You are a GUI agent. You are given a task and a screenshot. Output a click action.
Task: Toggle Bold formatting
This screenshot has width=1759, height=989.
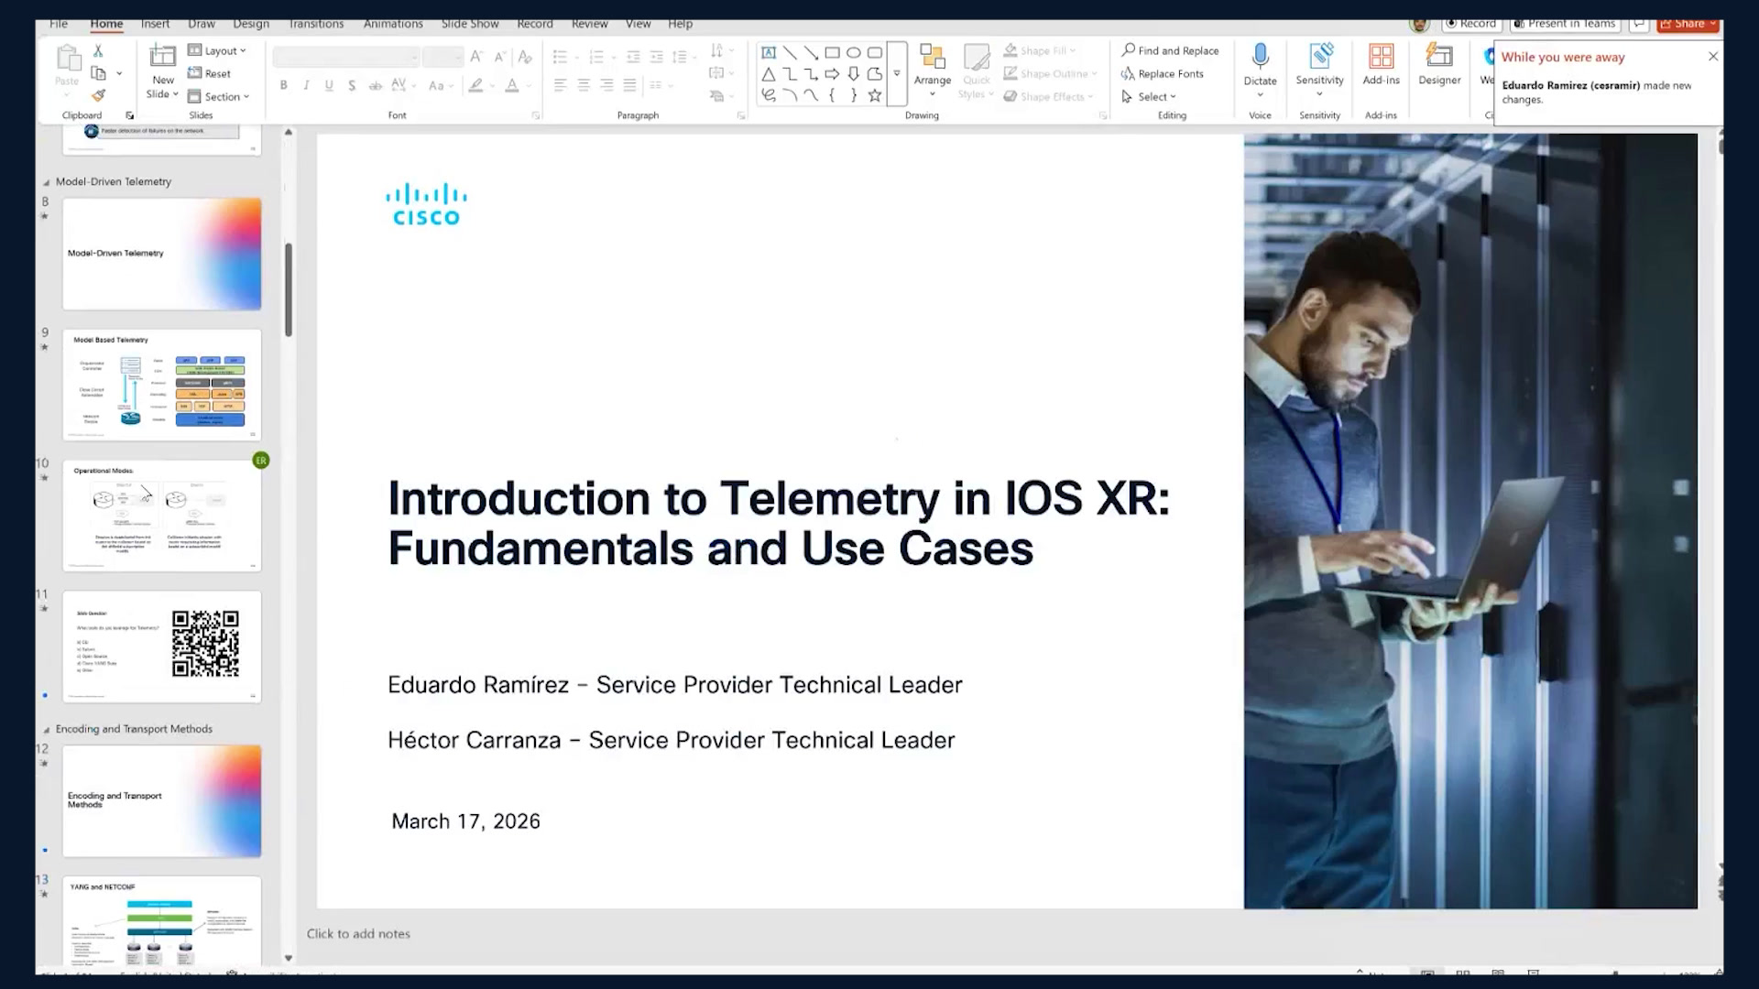pyautogui.click(x=284, y=85)
